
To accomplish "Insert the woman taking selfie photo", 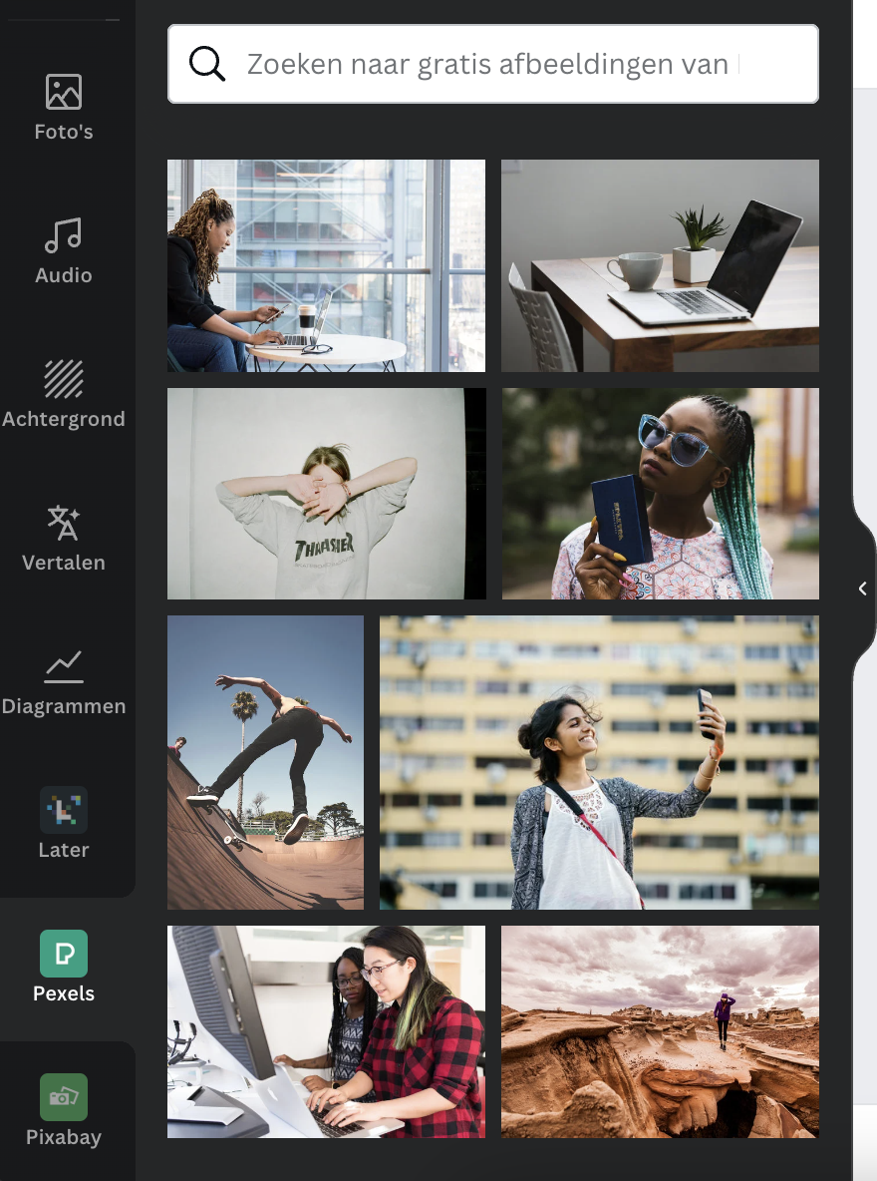I will point(599,763).
